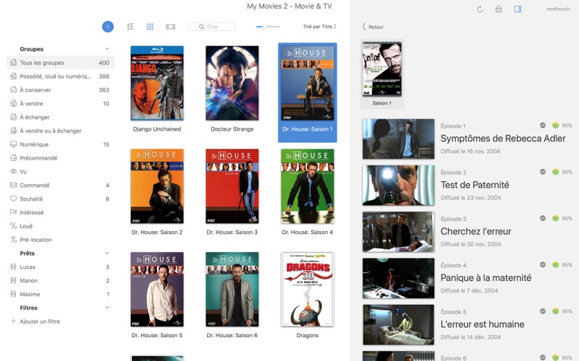Click Épisode 1 rating green dot

[555, 125]
